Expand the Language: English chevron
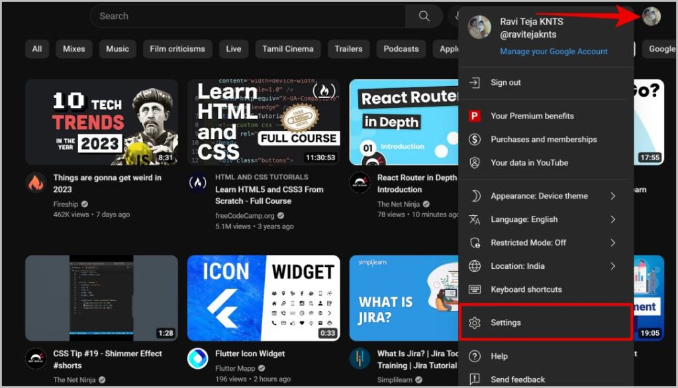The image size is (678, 388). (x=612, y=219)
